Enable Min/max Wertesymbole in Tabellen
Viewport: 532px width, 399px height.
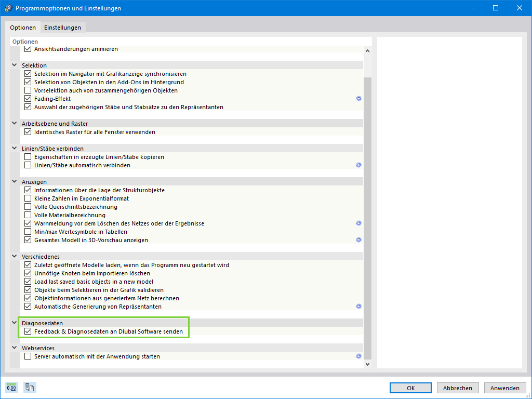(x=28, y=232)
